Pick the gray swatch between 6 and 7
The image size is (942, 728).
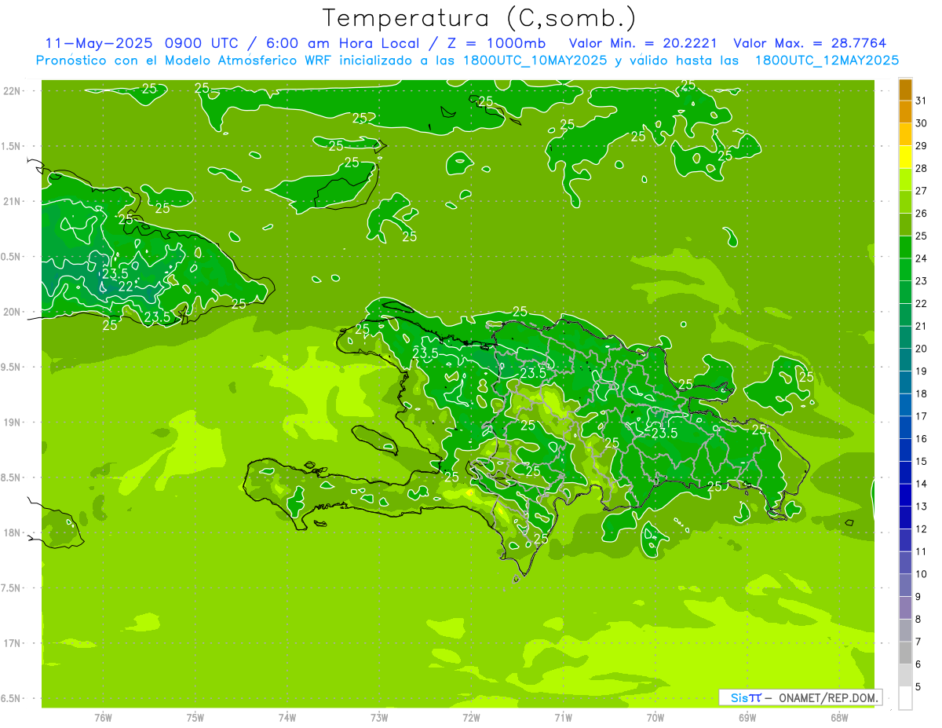(x=905, y=653)
